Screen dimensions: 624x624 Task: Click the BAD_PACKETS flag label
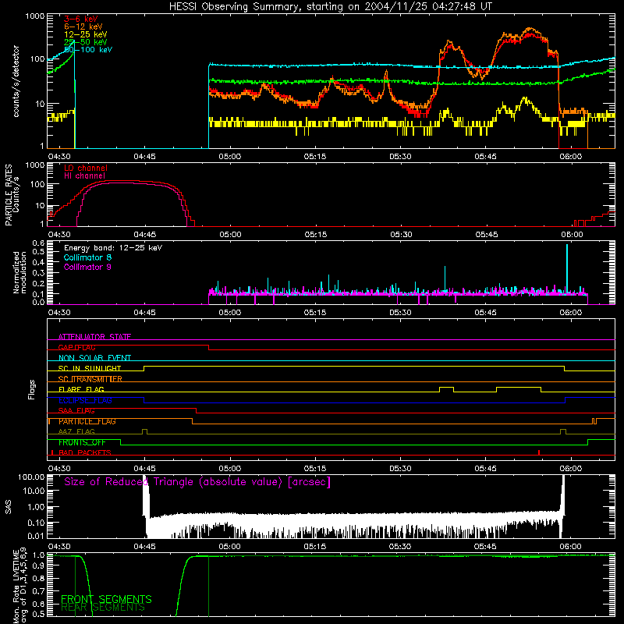click(x=85, y=453)
